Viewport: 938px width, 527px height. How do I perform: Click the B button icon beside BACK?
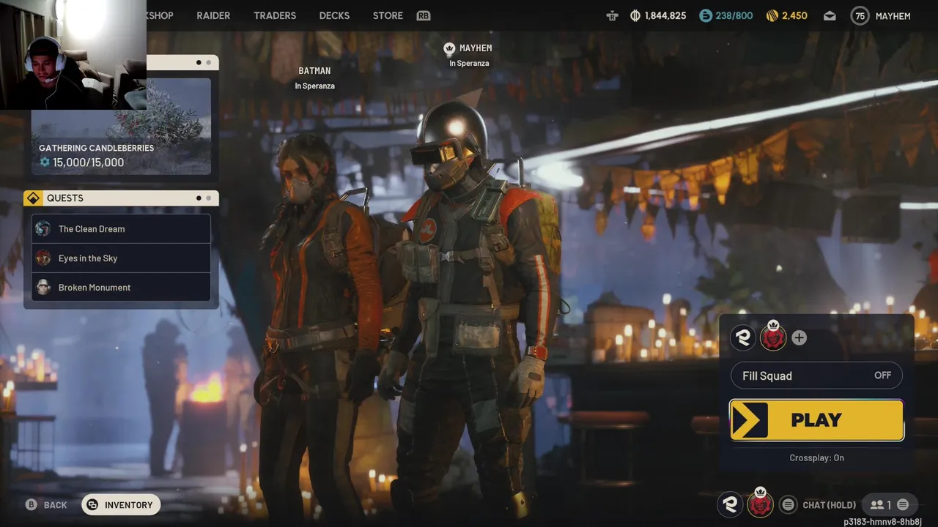pos(32,505)
